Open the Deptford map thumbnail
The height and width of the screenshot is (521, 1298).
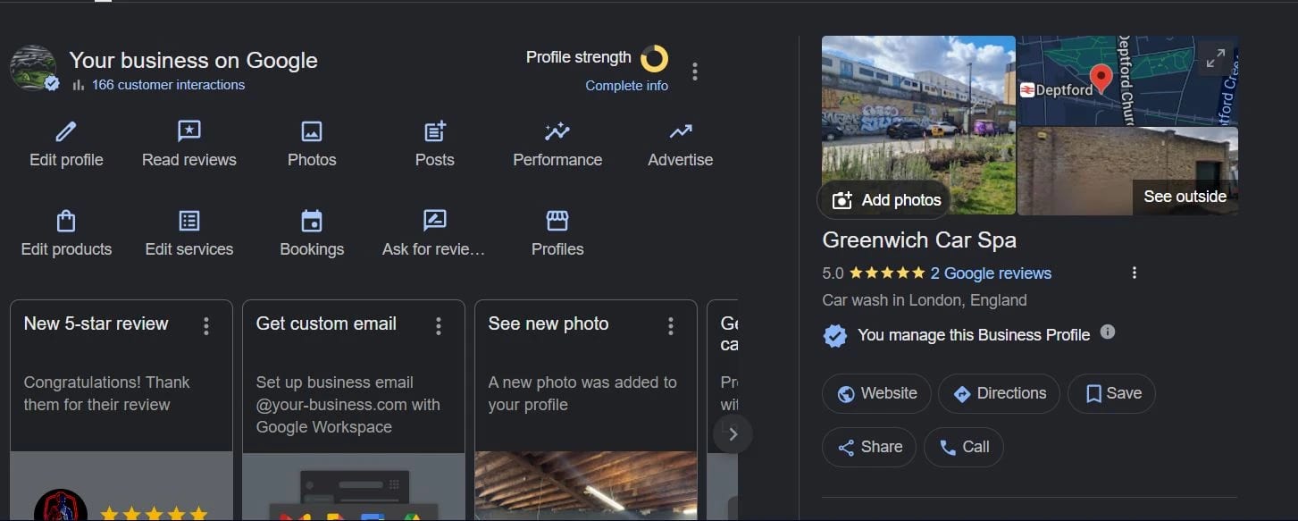[1127, 80]
